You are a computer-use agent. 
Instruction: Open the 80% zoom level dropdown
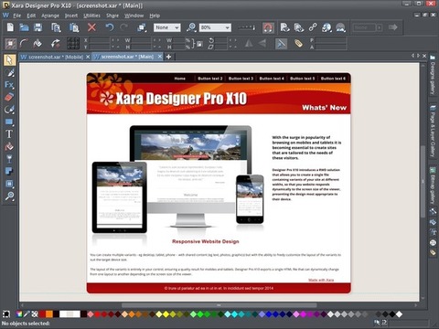[215, 27]
